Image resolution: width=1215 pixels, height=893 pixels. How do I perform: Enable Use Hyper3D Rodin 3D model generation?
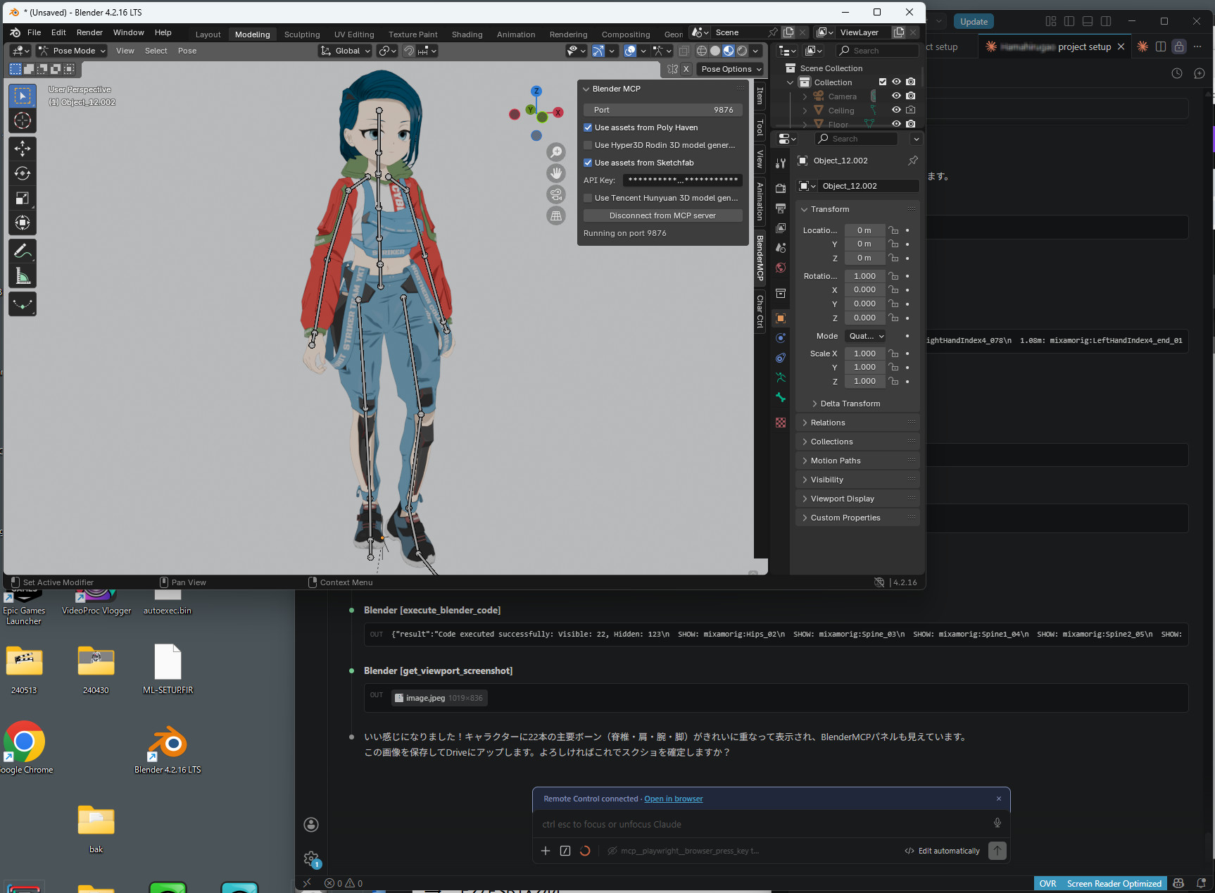[588, 145]
